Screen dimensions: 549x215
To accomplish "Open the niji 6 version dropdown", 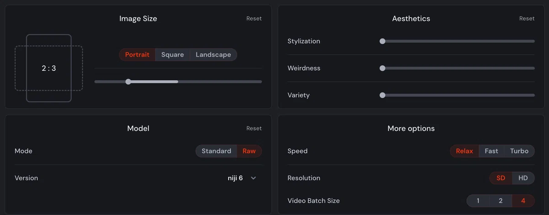I will point(242,178).
